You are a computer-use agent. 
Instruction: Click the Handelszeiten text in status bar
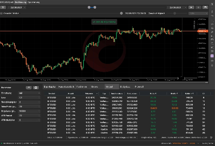tap(20, 143)
